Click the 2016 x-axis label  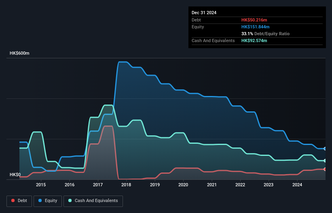[x=70, y=185]
